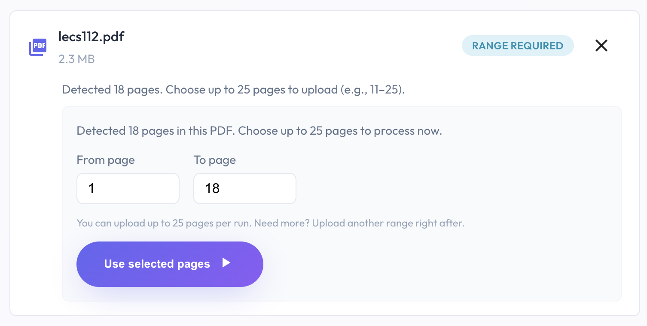Click the 2.3 MB file size label
The width and height of the screenshot is (647, 326).
pos(76,59)
